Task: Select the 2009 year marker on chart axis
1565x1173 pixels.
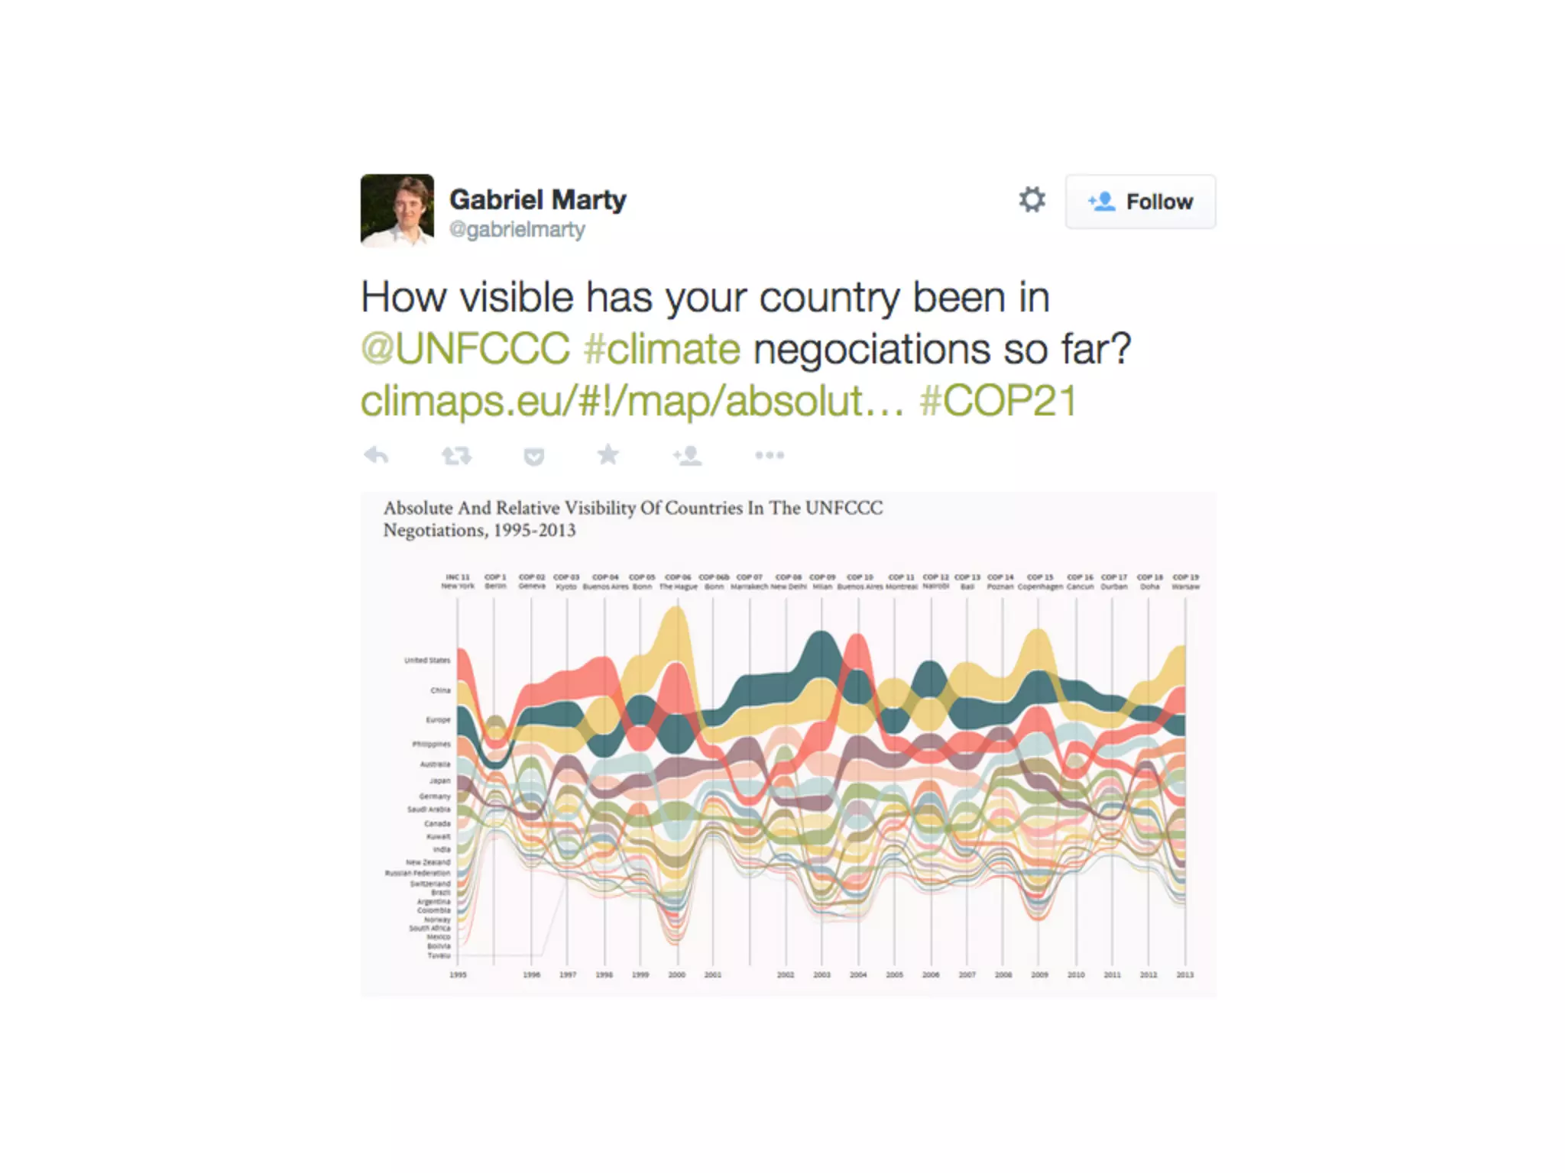Action: 1039,975
